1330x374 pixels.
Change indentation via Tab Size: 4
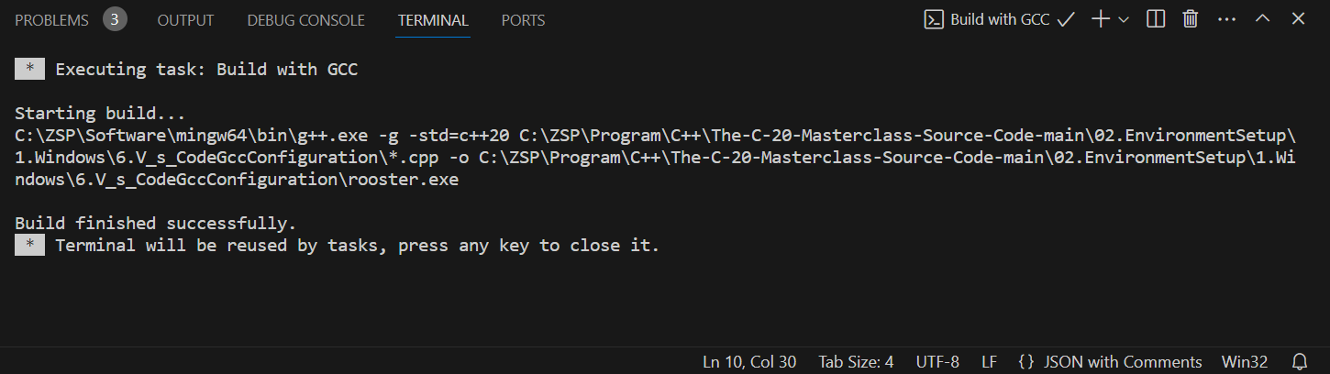(856, 362)
